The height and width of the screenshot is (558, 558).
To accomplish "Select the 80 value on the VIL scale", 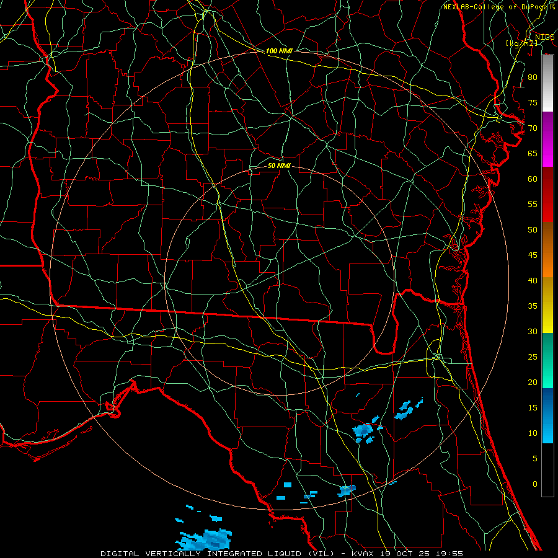I will 533,77.
